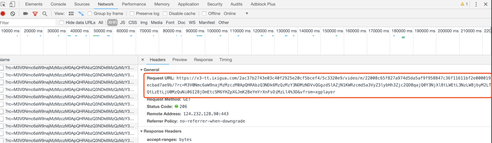The height and width of the screenshot is (143, 492).
Task: Enable the Preserve log checkbox
Action: pos(132,13)
